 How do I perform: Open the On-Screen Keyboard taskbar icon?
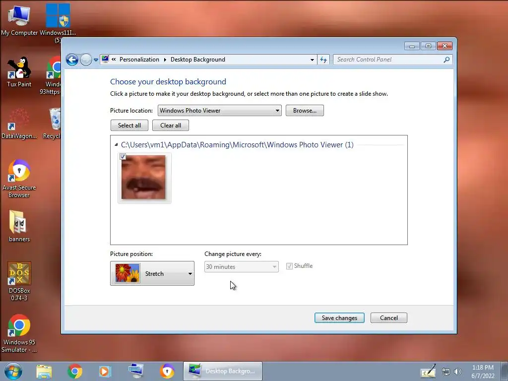click(135, 371)
